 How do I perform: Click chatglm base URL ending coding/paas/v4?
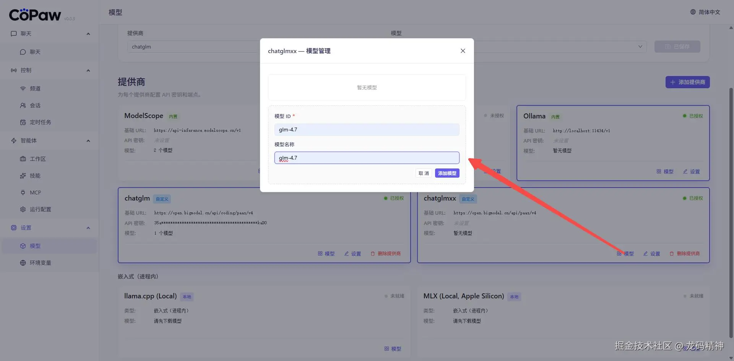[203, 213]
